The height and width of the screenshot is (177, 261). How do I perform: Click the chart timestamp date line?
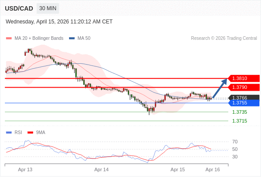click(x=59, y=22)
